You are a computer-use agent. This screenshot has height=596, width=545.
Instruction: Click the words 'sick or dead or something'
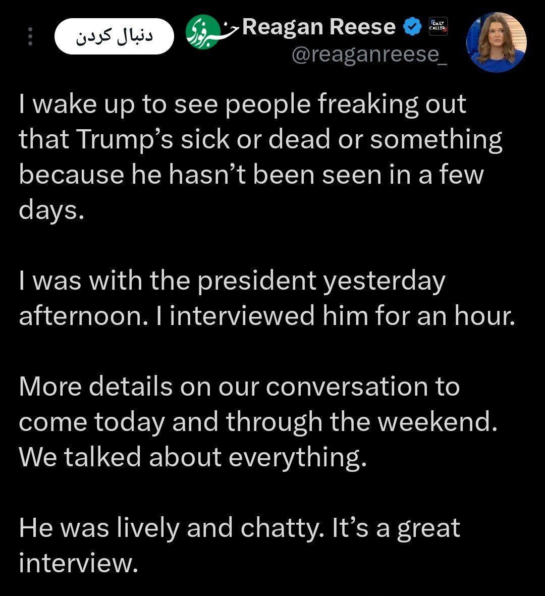(x=341, y=139)
